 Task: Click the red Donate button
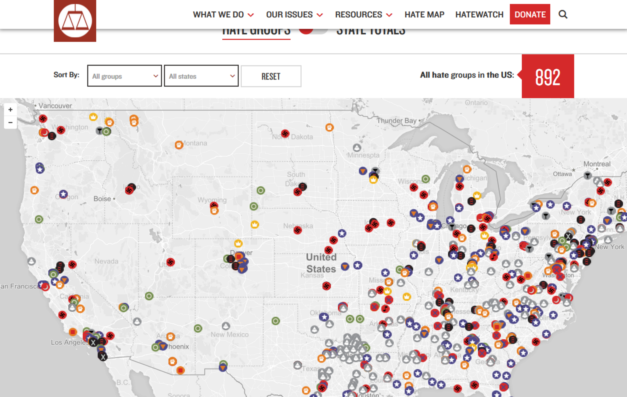pyautogui.click(x=530, y=14)
